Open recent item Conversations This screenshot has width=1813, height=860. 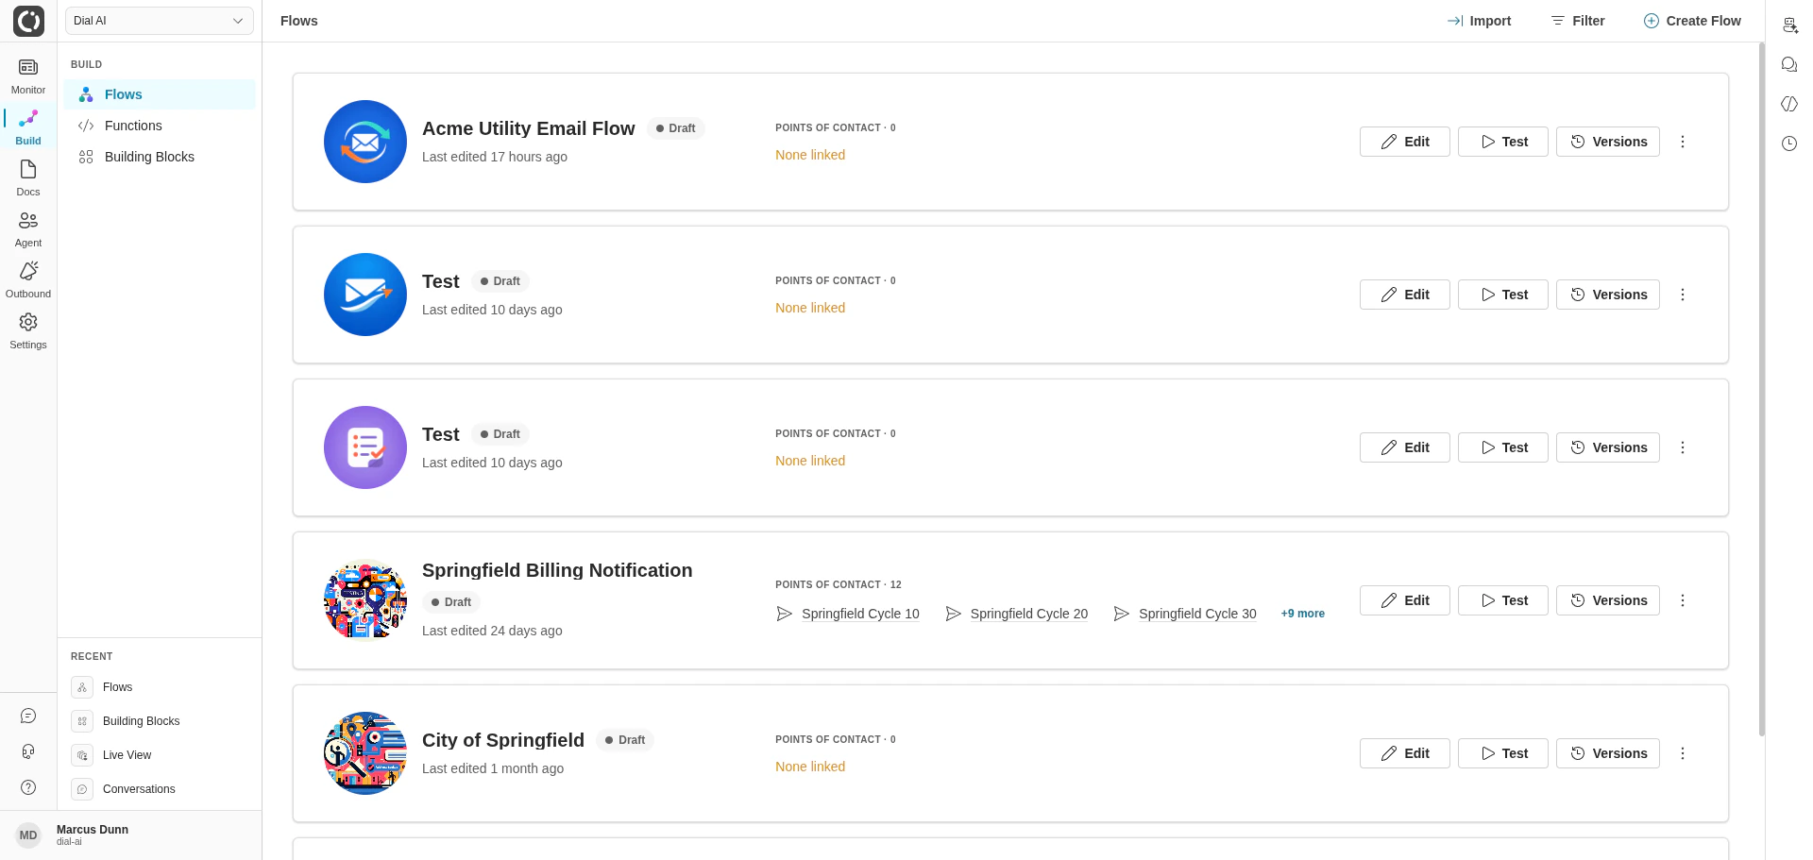click(x=160, y=789)
